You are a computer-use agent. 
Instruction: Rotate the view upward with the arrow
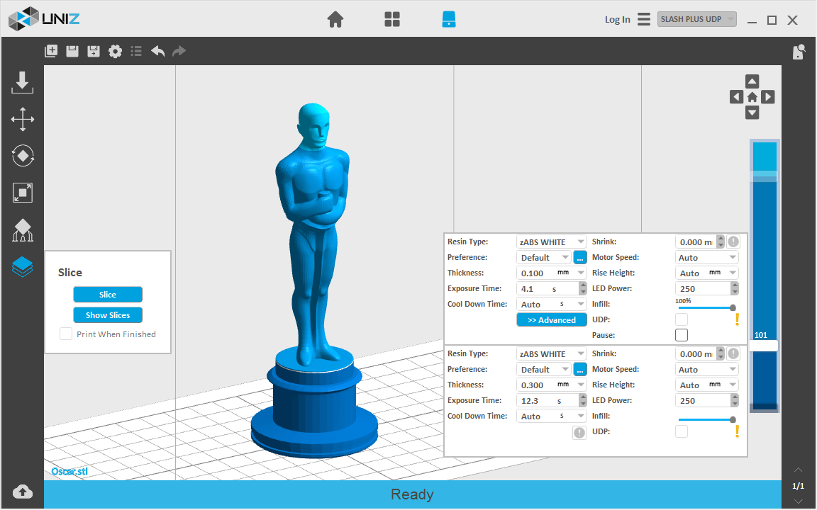(x=752, y=81)
